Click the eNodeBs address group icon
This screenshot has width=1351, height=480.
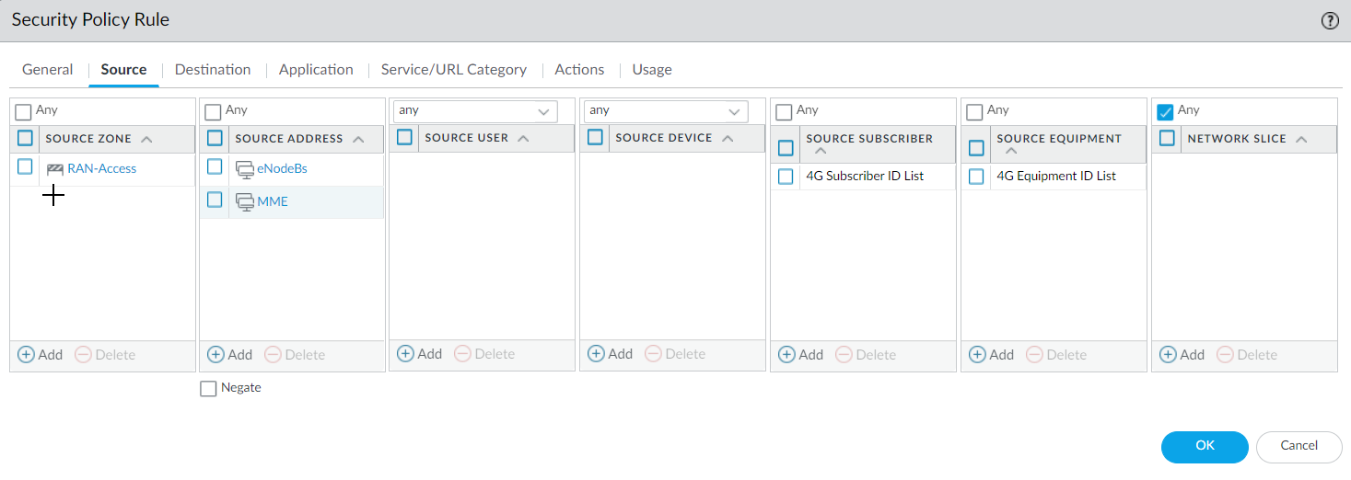pos(245,169)
